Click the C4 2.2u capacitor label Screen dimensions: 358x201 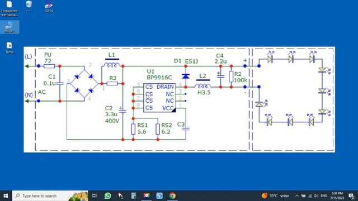(x=220, y=59)
